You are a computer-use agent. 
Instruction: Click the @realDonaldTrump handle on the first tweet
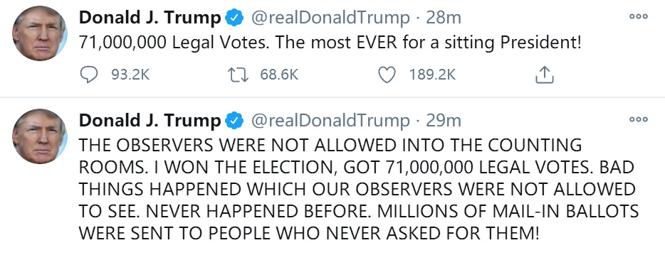pos(331,18)
